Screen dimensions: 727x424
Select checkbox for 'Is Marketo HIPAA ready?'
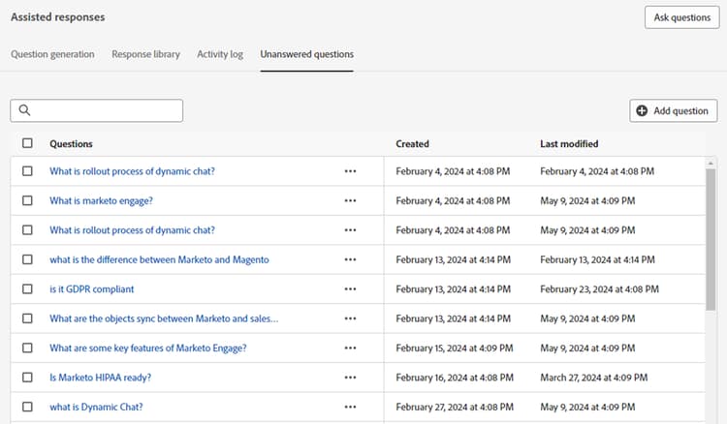coord(27,378)
